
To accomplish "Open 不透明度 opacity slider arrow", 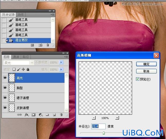I will (x=61, y=62).
